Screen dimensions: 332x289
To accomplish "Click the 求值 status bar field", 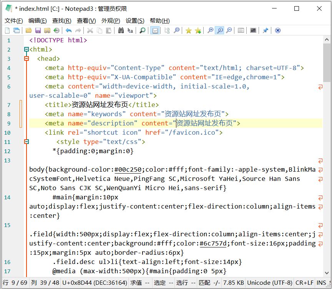I will click(140, 283).
